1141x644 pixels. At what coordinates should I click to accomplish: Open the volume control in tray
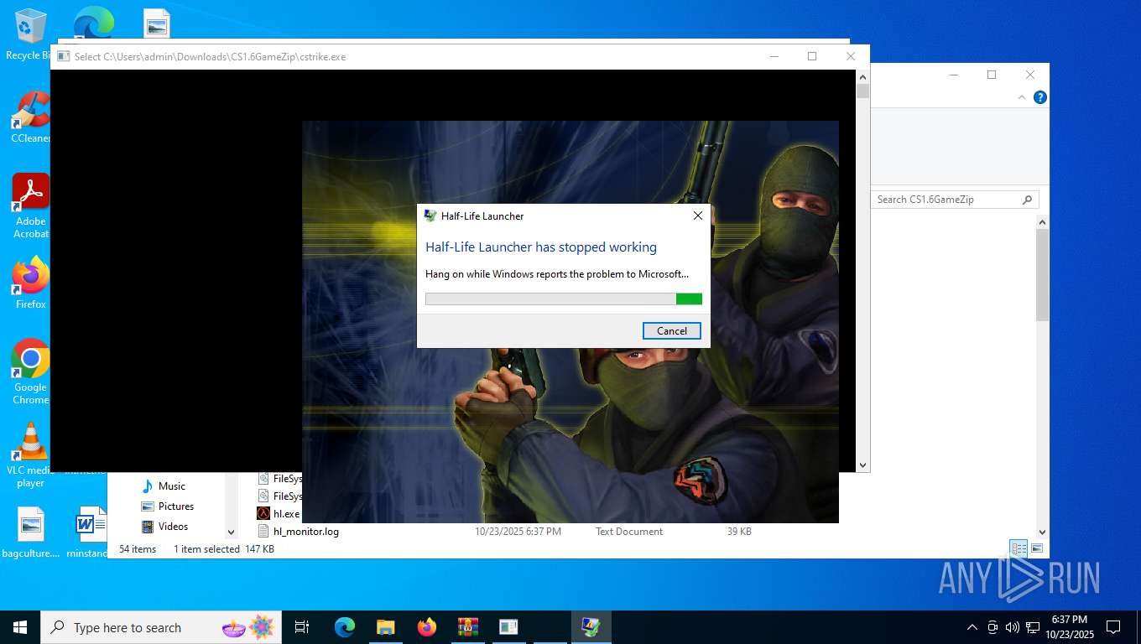coord(1012,627)
